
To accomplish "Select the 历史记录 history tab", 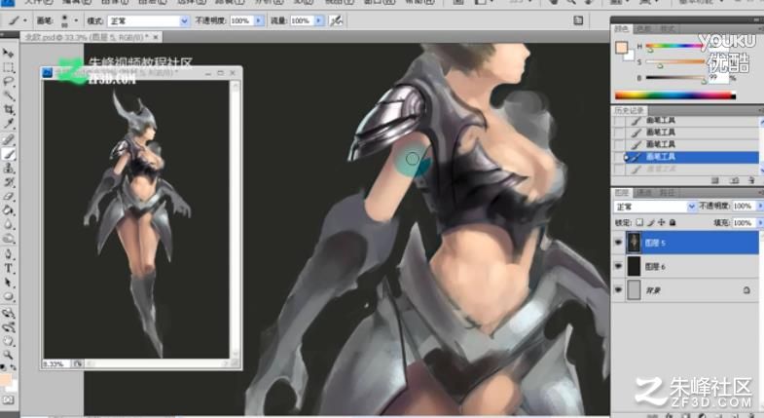I will 629,110.
